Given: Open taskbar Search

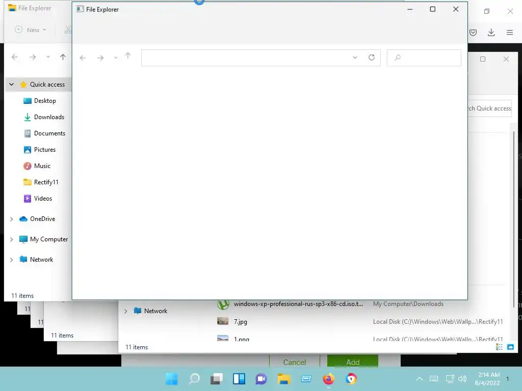Looking at the screenshot, I should point(194,379).
